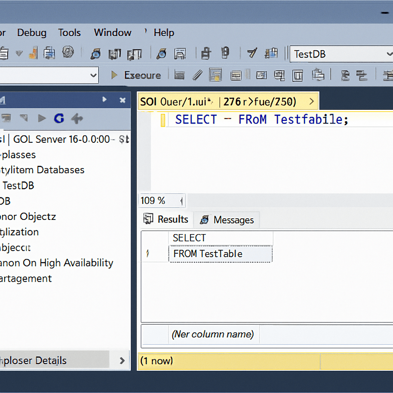393x393 pixels.
Task: Click the Execute button
Action: point(136,75)
